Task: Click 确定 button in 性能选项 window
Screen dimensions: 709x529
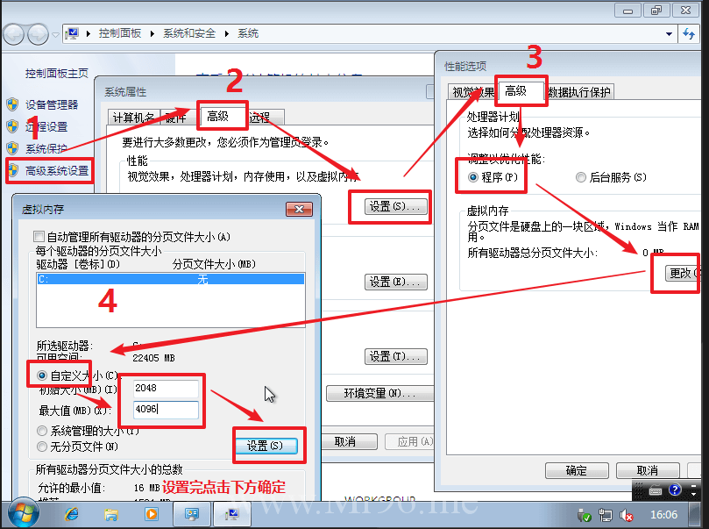Action: (x=577, y=470)
